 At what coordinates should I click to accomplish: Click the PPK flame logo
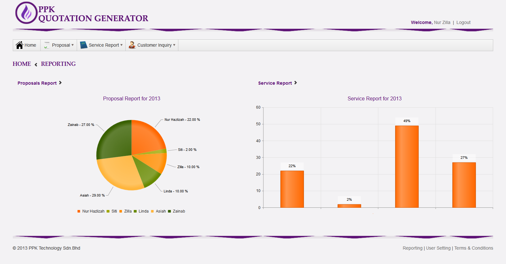(26, 13)
